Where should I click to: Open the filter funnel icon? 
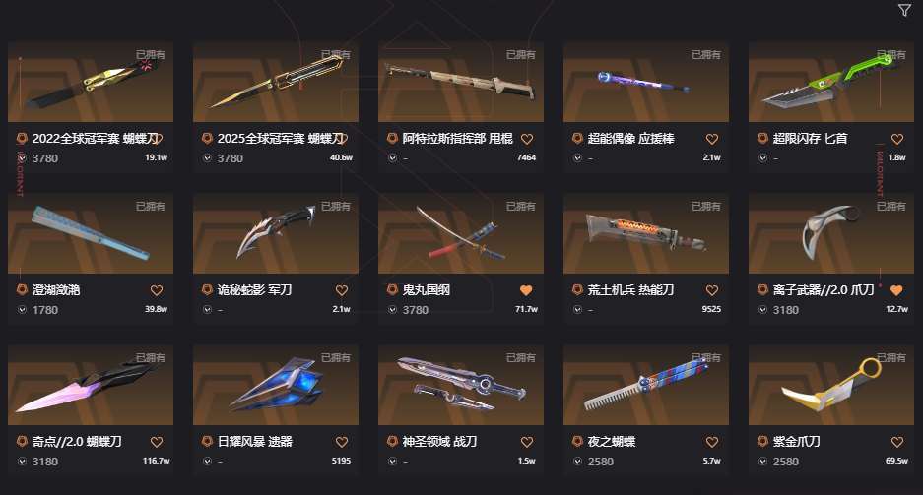coord(904,10)
